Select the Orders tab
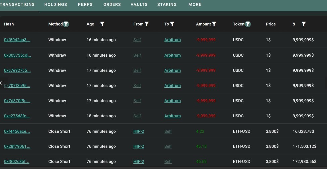The height and width of the screenshot is (169, 327). 112,5
